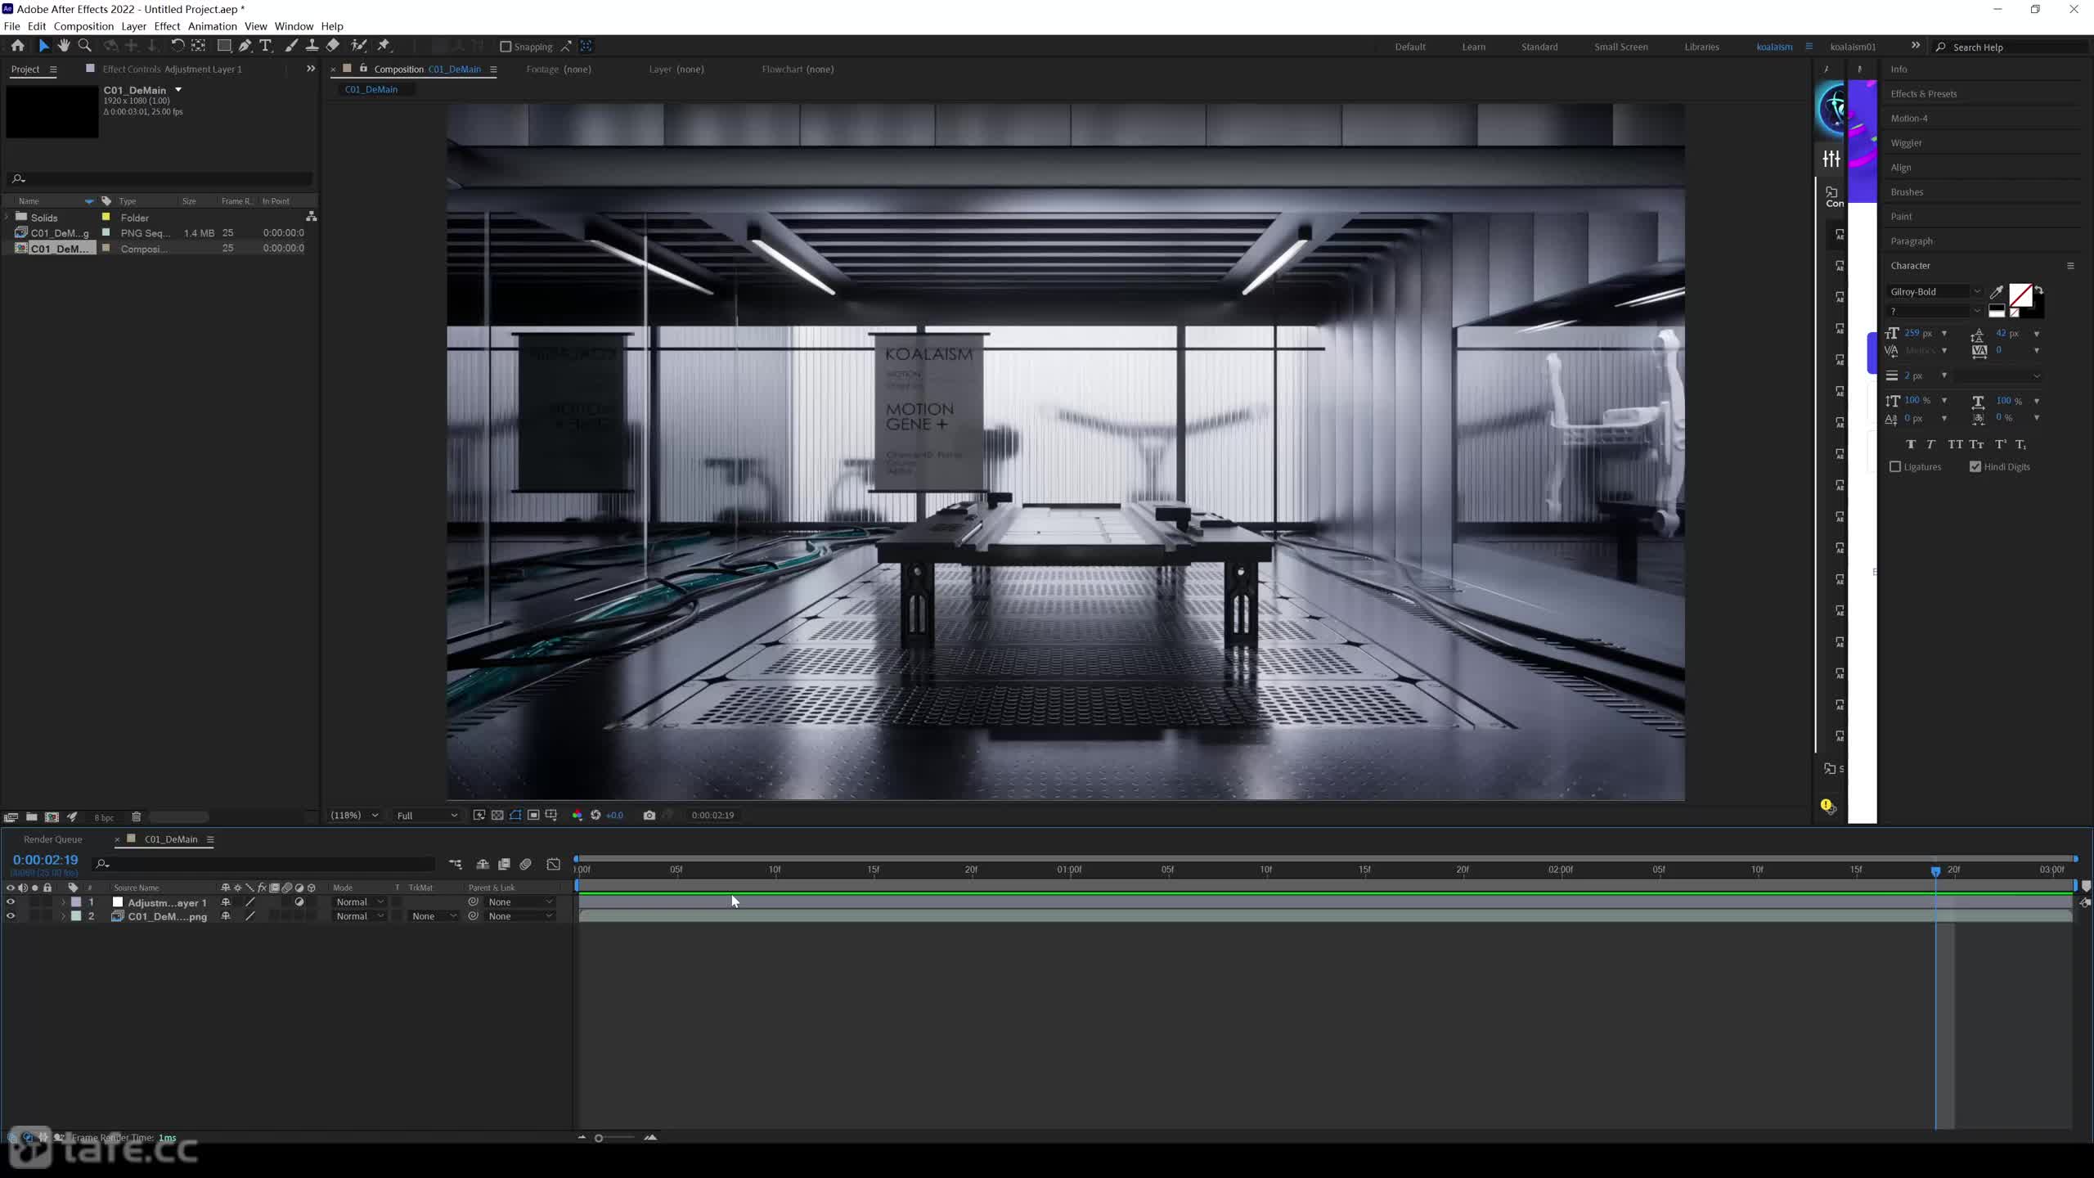Click New Composition icon in Project panel
Viewport: 2094px width, 1178px height.
point(52,816)
